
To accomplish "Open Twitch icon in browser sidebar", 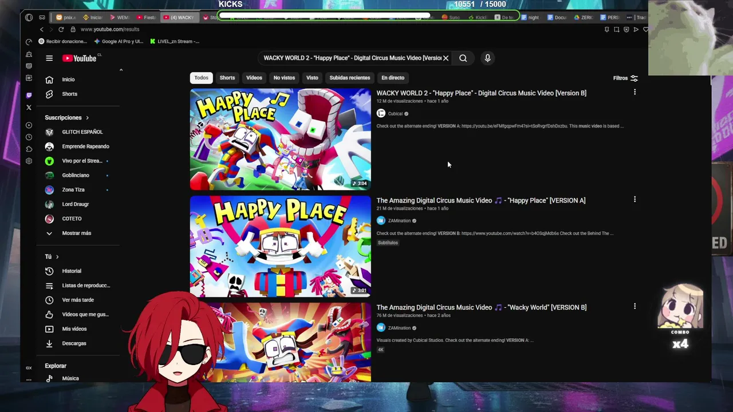I will click(29, 95).
